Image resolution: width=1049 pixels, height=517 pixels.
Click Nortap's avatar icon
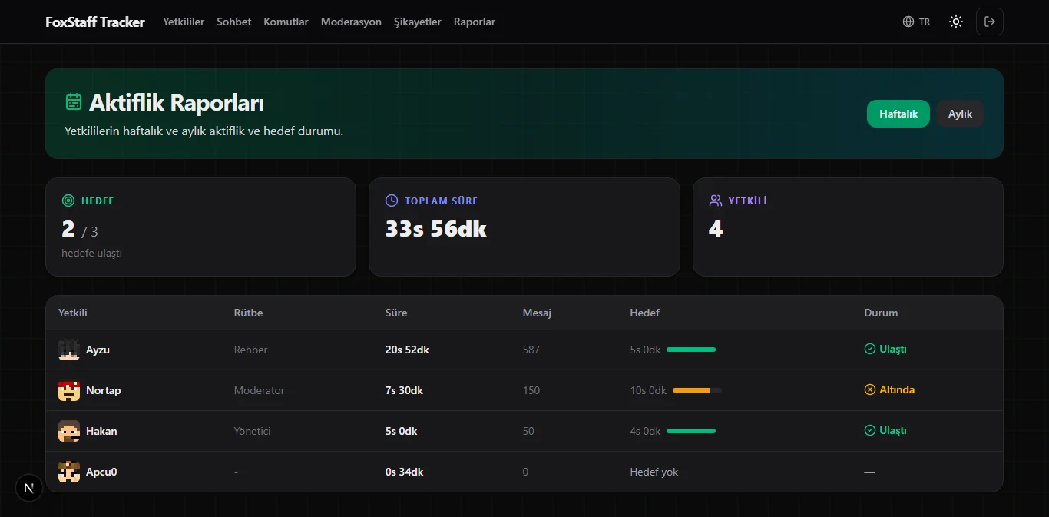tap(69, 390)
